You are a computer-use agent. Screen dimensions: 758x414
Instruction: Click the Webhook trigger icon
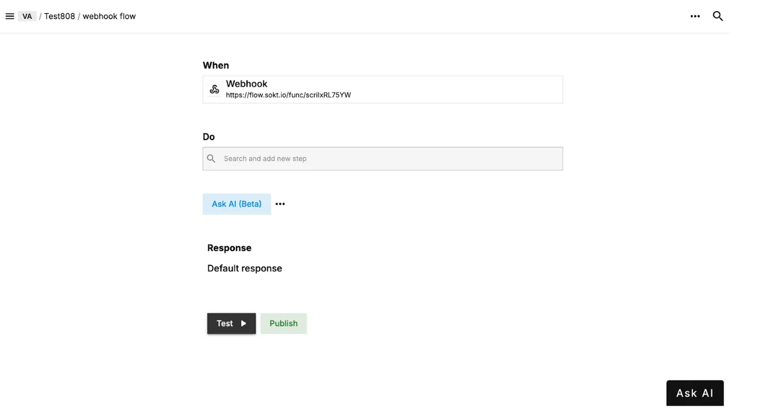coord(214,89)
